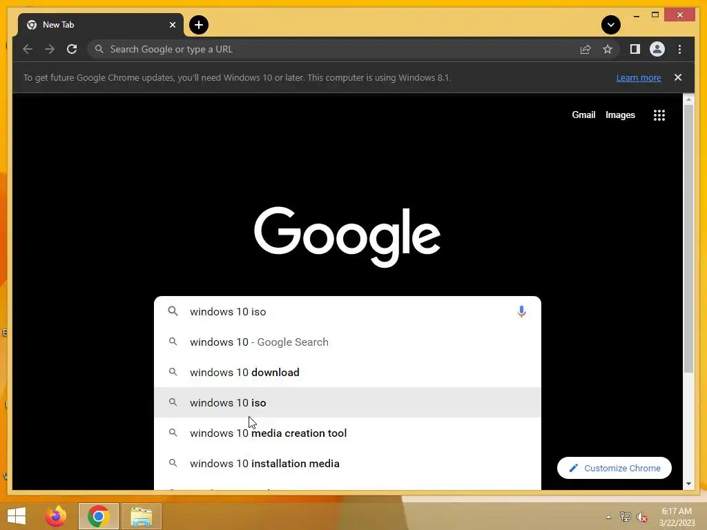Open Chrome three-dot menu
The width and height of the screenshot is (707, 530).
[x=679, y=49]
